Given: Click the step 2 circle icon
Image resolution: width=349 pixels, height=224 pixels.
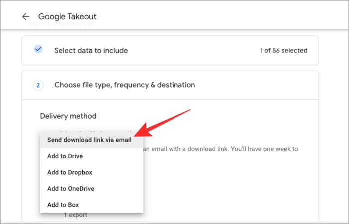Looking at the screenshot, I should (38, 85).
